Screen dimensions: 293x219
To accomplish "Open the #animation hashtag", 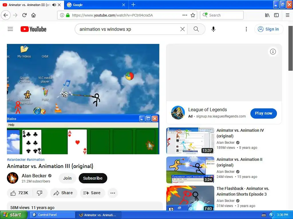I will click(35, 160).
